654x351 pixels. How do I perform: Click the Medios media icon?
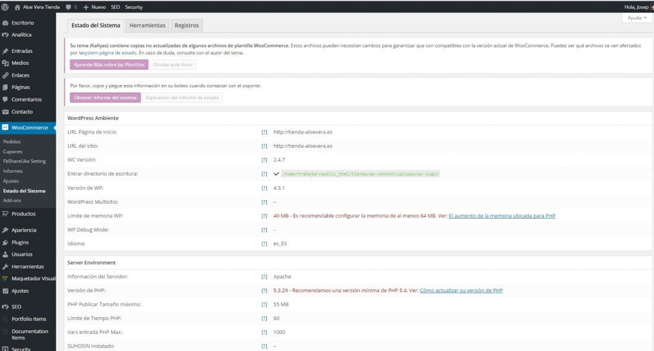tap(5, 63)
